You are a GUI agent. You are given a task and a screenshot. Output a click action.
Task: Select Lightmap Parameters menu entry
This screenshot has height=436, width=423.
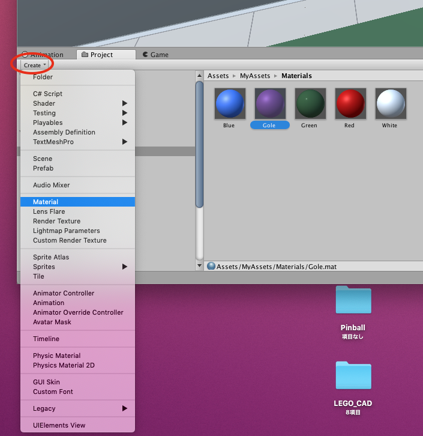click(x=78, y=231)
